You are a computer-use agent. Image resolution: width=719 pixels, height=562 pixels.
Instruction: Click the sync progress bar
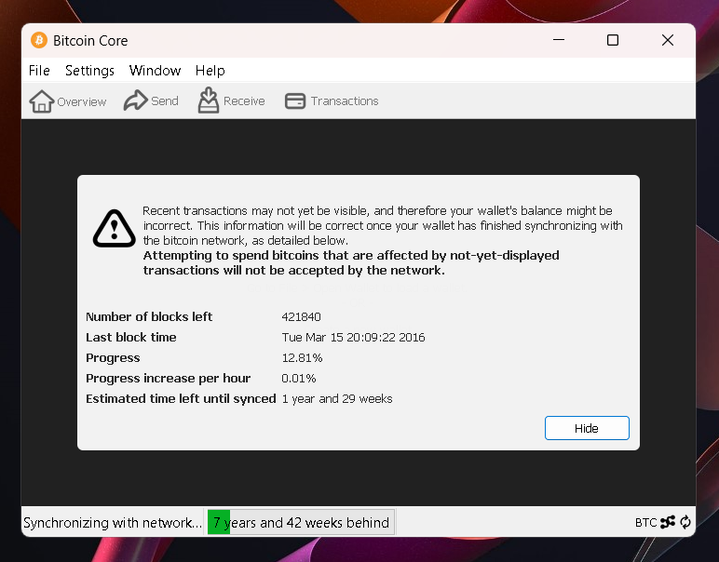tap(301, 522)
